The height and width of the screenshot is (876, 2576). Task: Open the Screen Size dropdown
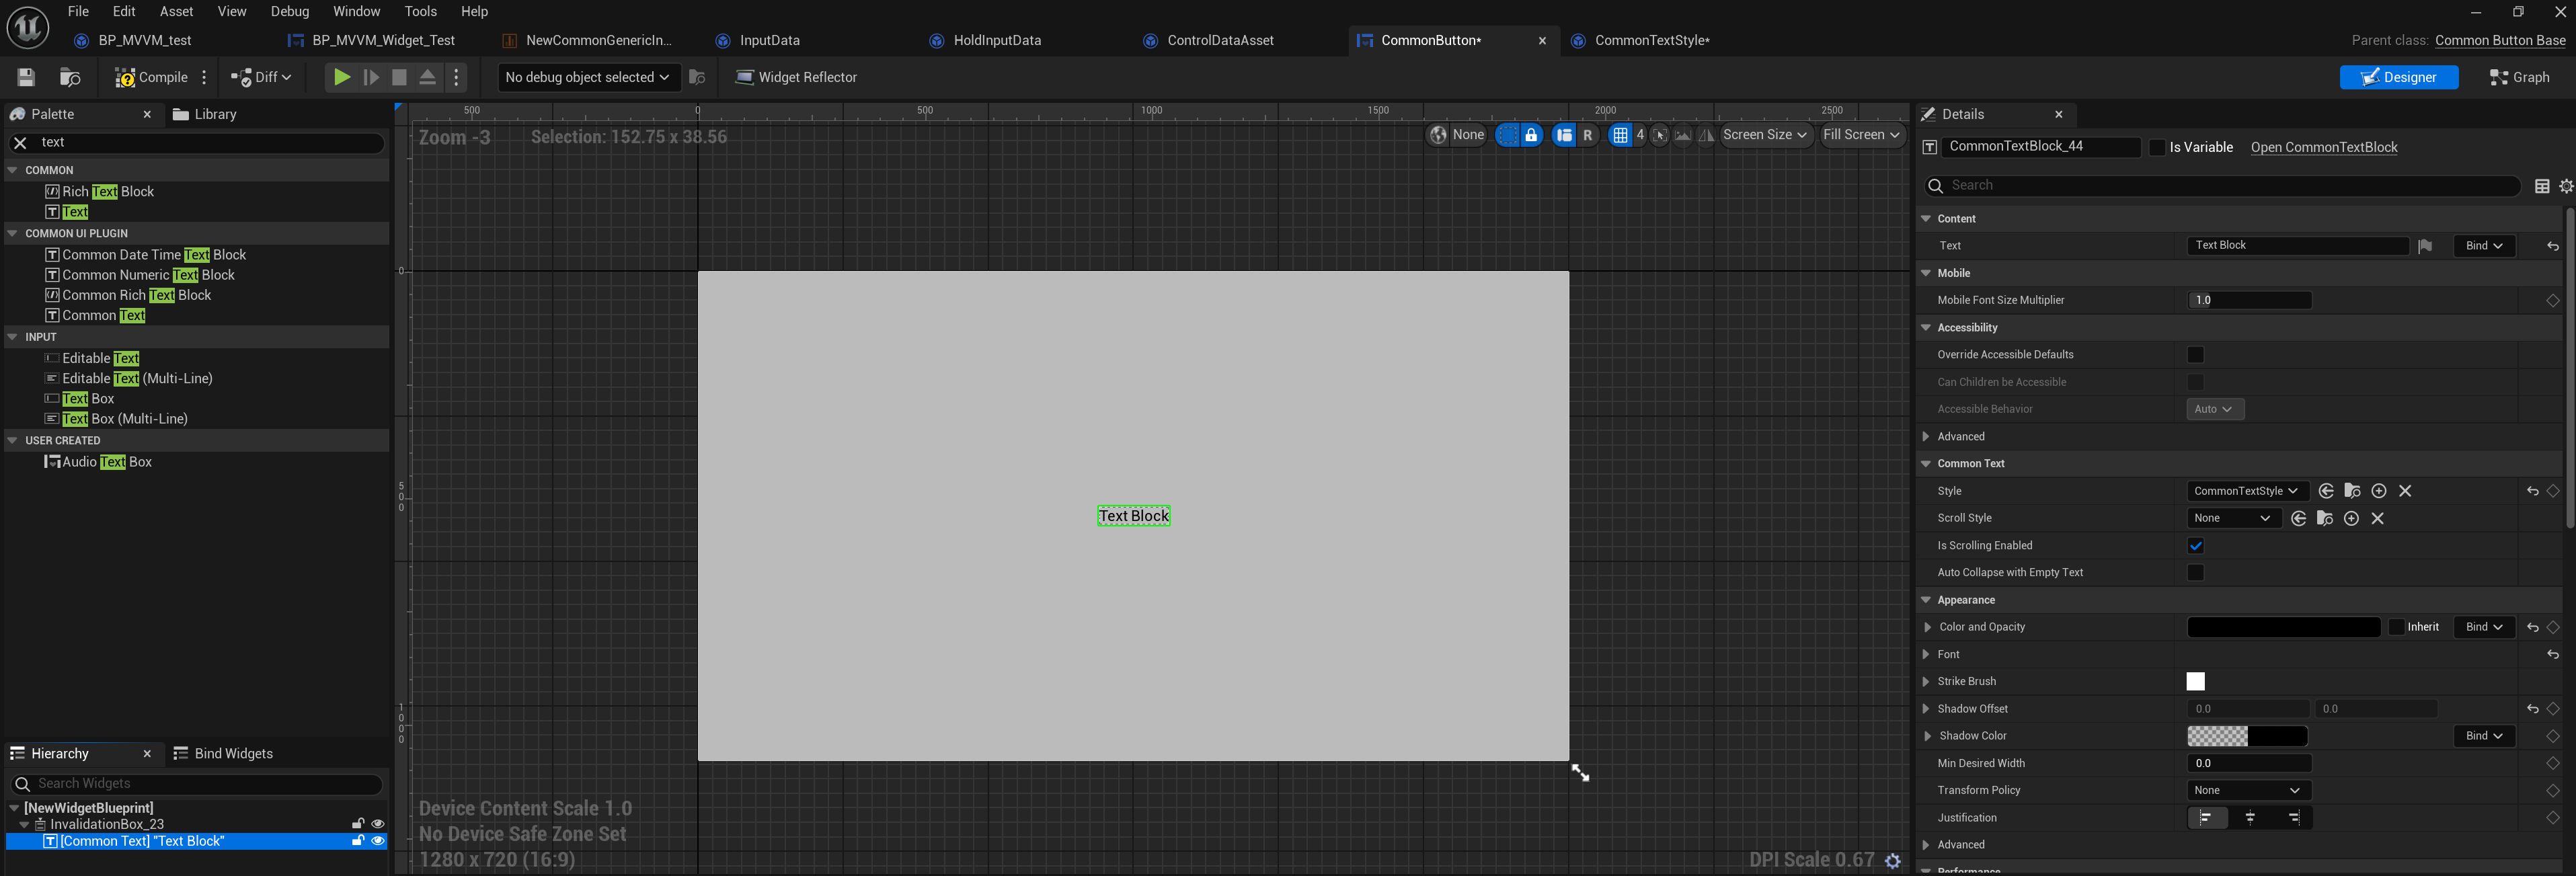click(x=1765, y=135)
